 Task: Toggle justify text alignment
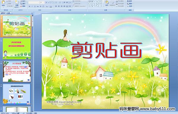point(64,6)
